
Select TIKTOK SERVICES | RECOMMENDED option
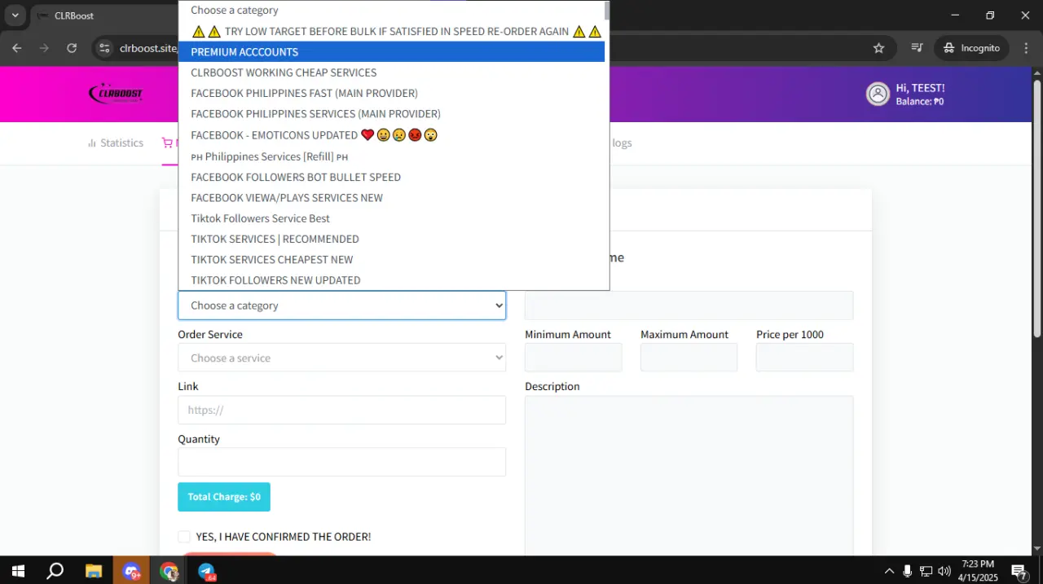coord(392,239)
